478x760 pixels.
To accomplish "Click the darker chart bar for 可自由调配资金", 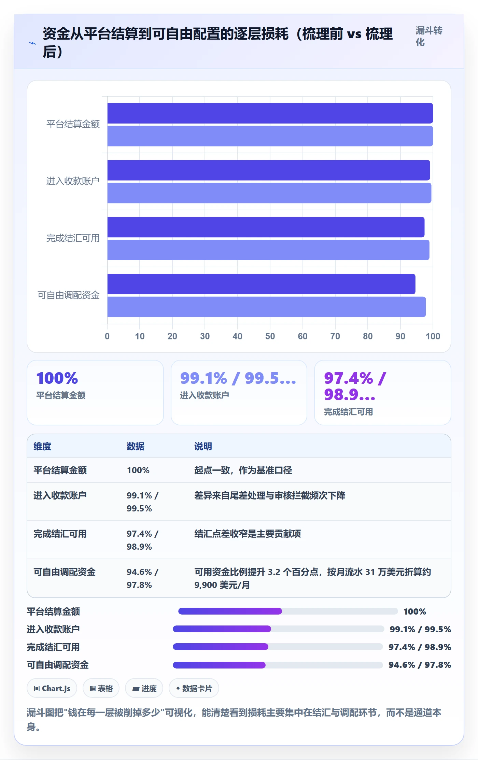I will tap(262, 284).
